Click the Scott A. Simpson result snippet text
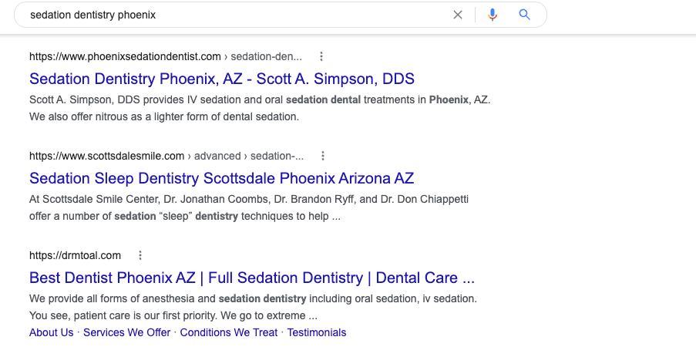The height and width of the screenshot is (357, 696). point(260,109)
